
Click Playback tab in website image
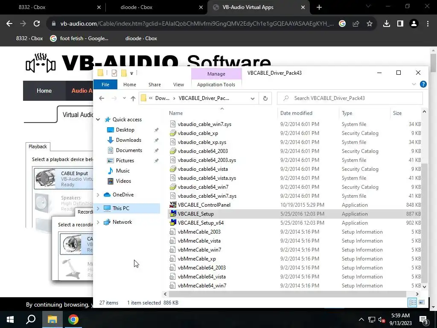point(38,146)
